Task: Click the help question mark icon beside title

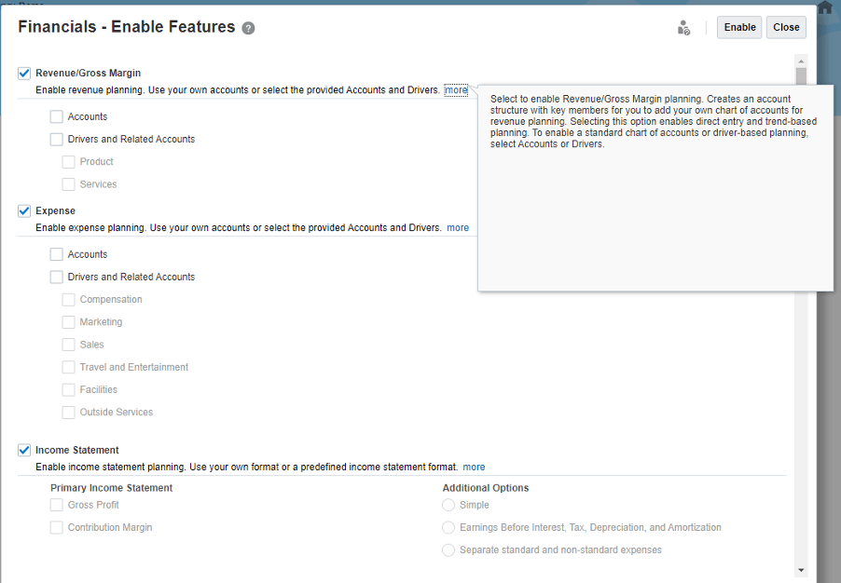Action: pyautogui.click(x=248, y=28)
